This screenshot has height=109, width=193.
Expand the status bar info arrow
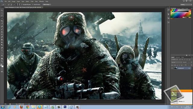[29, 104]
